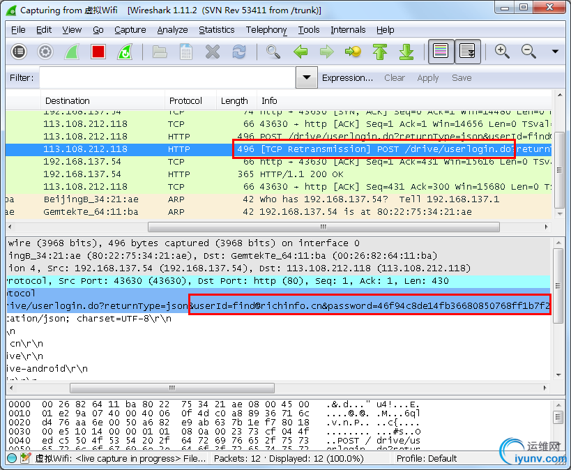Image resolution: width=571 pixels, height=470 pixels.
Task: Save this capture file icon
Action: pyautogui.click(x=186, y=52)
